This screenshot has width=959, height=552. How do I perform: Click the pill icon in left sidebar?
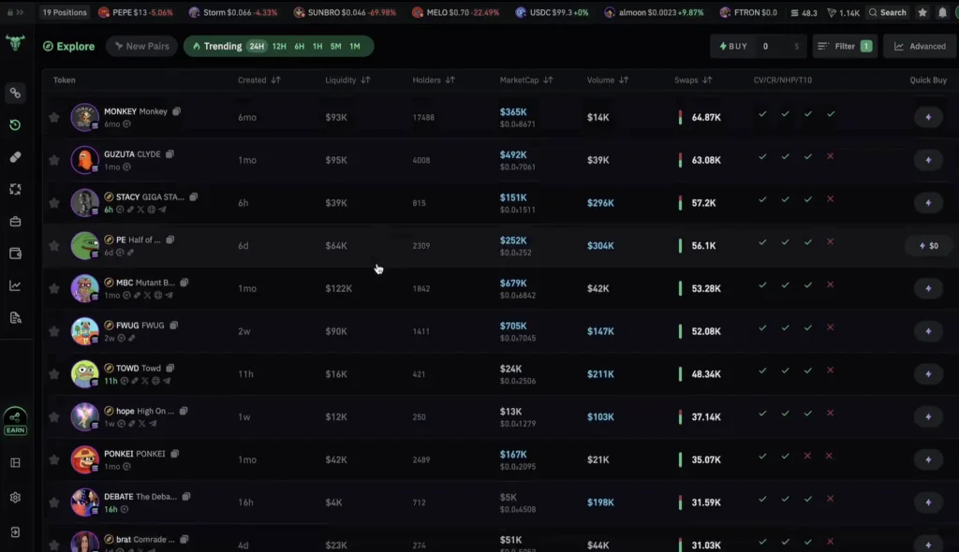click(15, 157)
